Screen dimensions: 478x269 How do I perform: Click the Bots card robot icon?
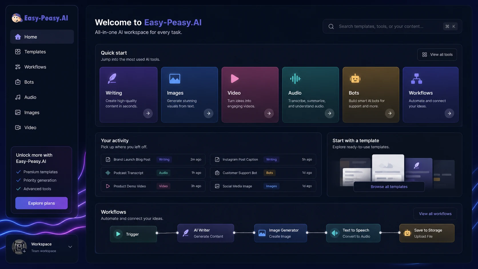pyautogui.click(x=355, y=78)
